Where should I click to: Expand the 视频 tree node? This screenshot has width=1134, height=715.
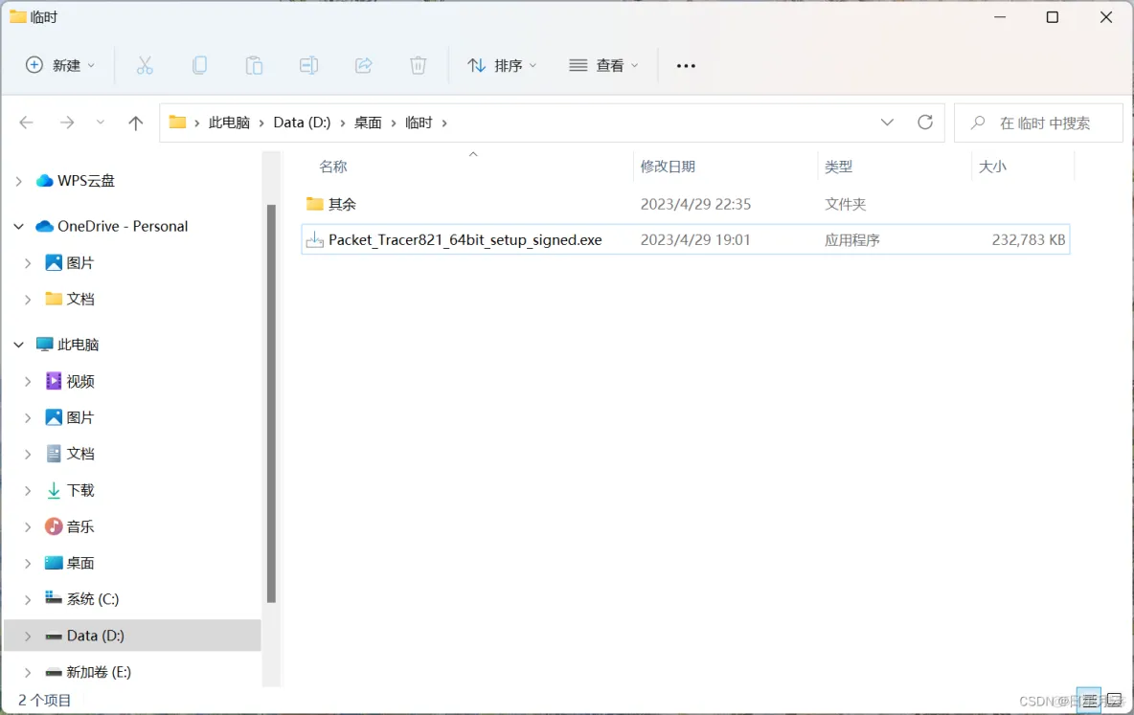coord(28,381)
